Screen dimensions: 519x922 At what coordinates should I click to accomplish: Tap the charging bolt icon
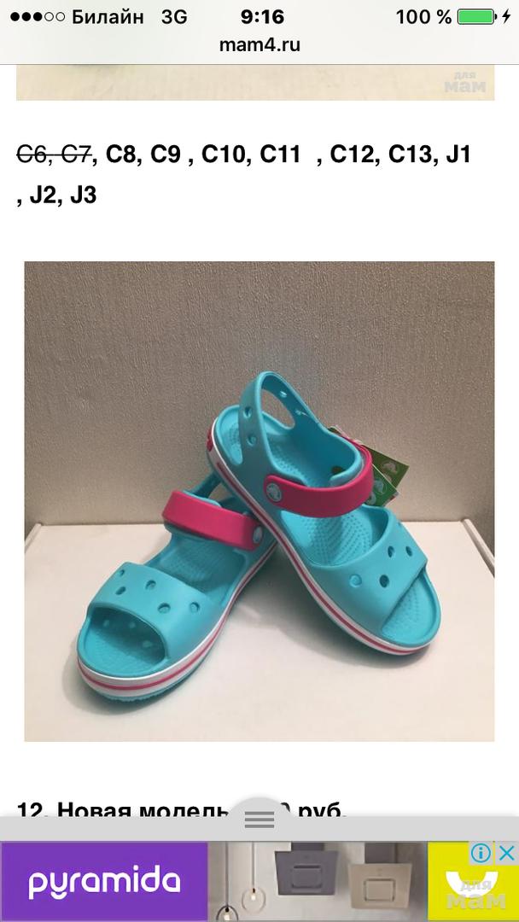point(506,16)
